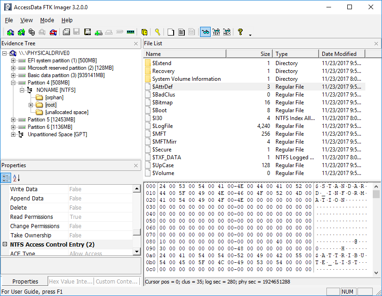Sort file list by Type column
The height and width of the screenshot is (296, 382).
(x=295, y=54)
